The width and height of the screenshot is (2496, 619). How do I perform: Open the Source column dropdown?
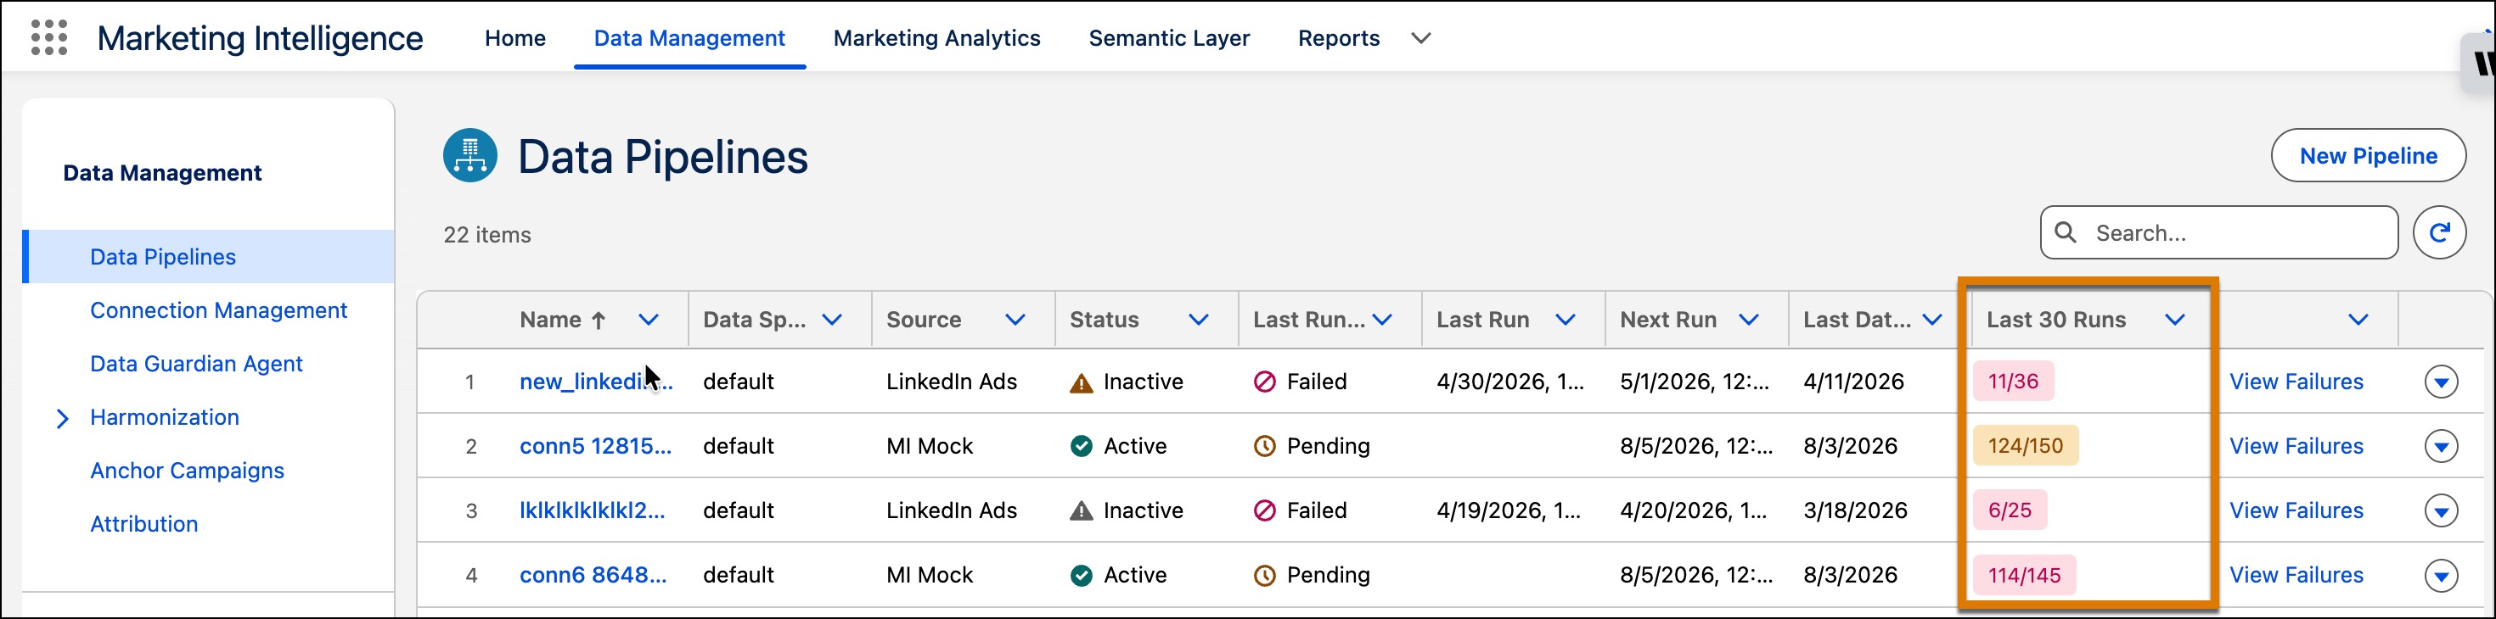pos(1015,321)
